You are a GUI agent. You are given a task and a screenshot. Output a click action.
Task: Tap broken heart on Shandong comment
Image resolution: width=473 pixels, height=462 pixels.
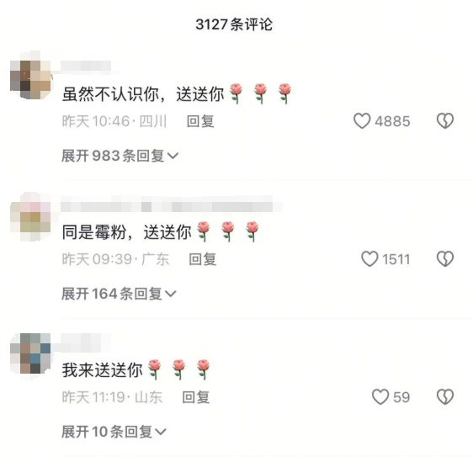coord(445,397)
